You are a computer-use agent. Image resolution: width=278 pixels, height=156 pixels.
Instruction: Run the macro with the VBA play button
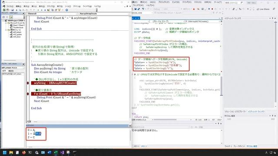[38, 10]
